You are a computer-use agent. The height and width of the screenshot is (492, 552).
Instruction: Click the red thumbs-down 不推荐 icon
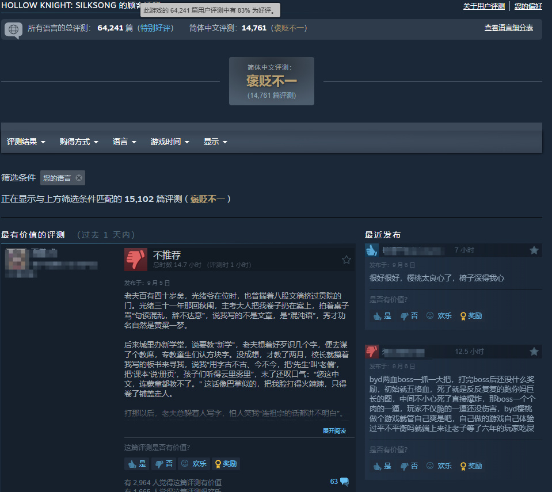pos(135,260)
